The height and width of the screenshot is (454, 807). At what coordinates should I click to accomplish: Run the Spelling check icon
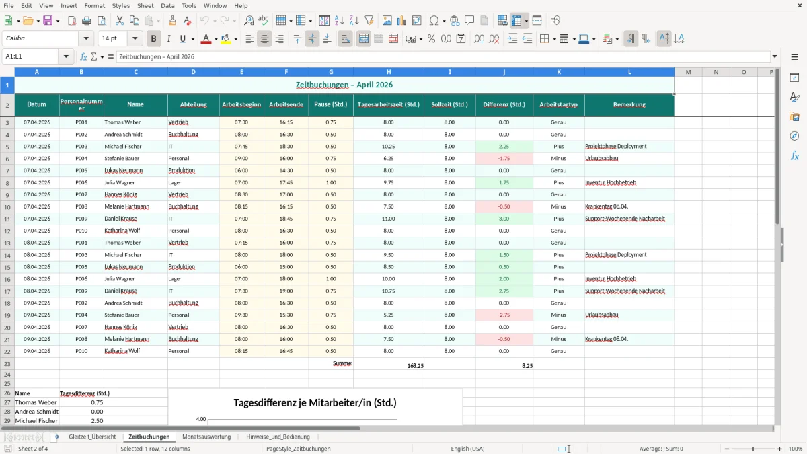pyautogui.click(x=264, y=21)
